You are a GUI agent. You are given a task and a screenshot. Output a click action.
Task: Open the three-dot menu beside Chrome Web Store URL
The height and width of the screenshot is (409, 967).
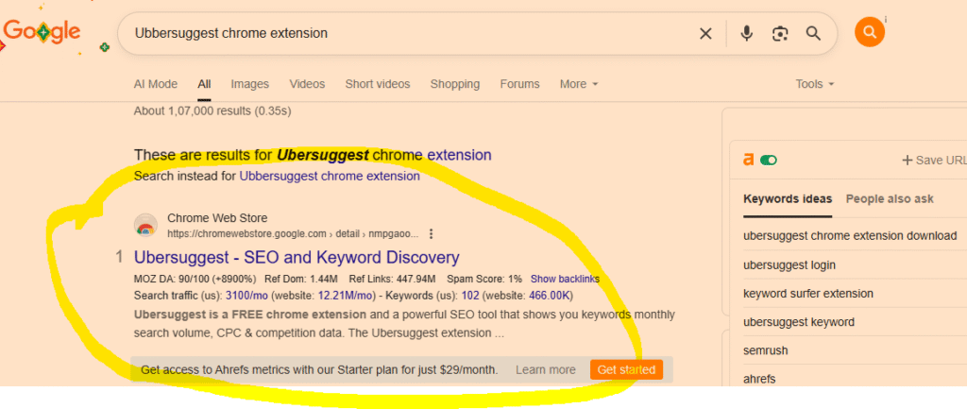pos(431,234)
